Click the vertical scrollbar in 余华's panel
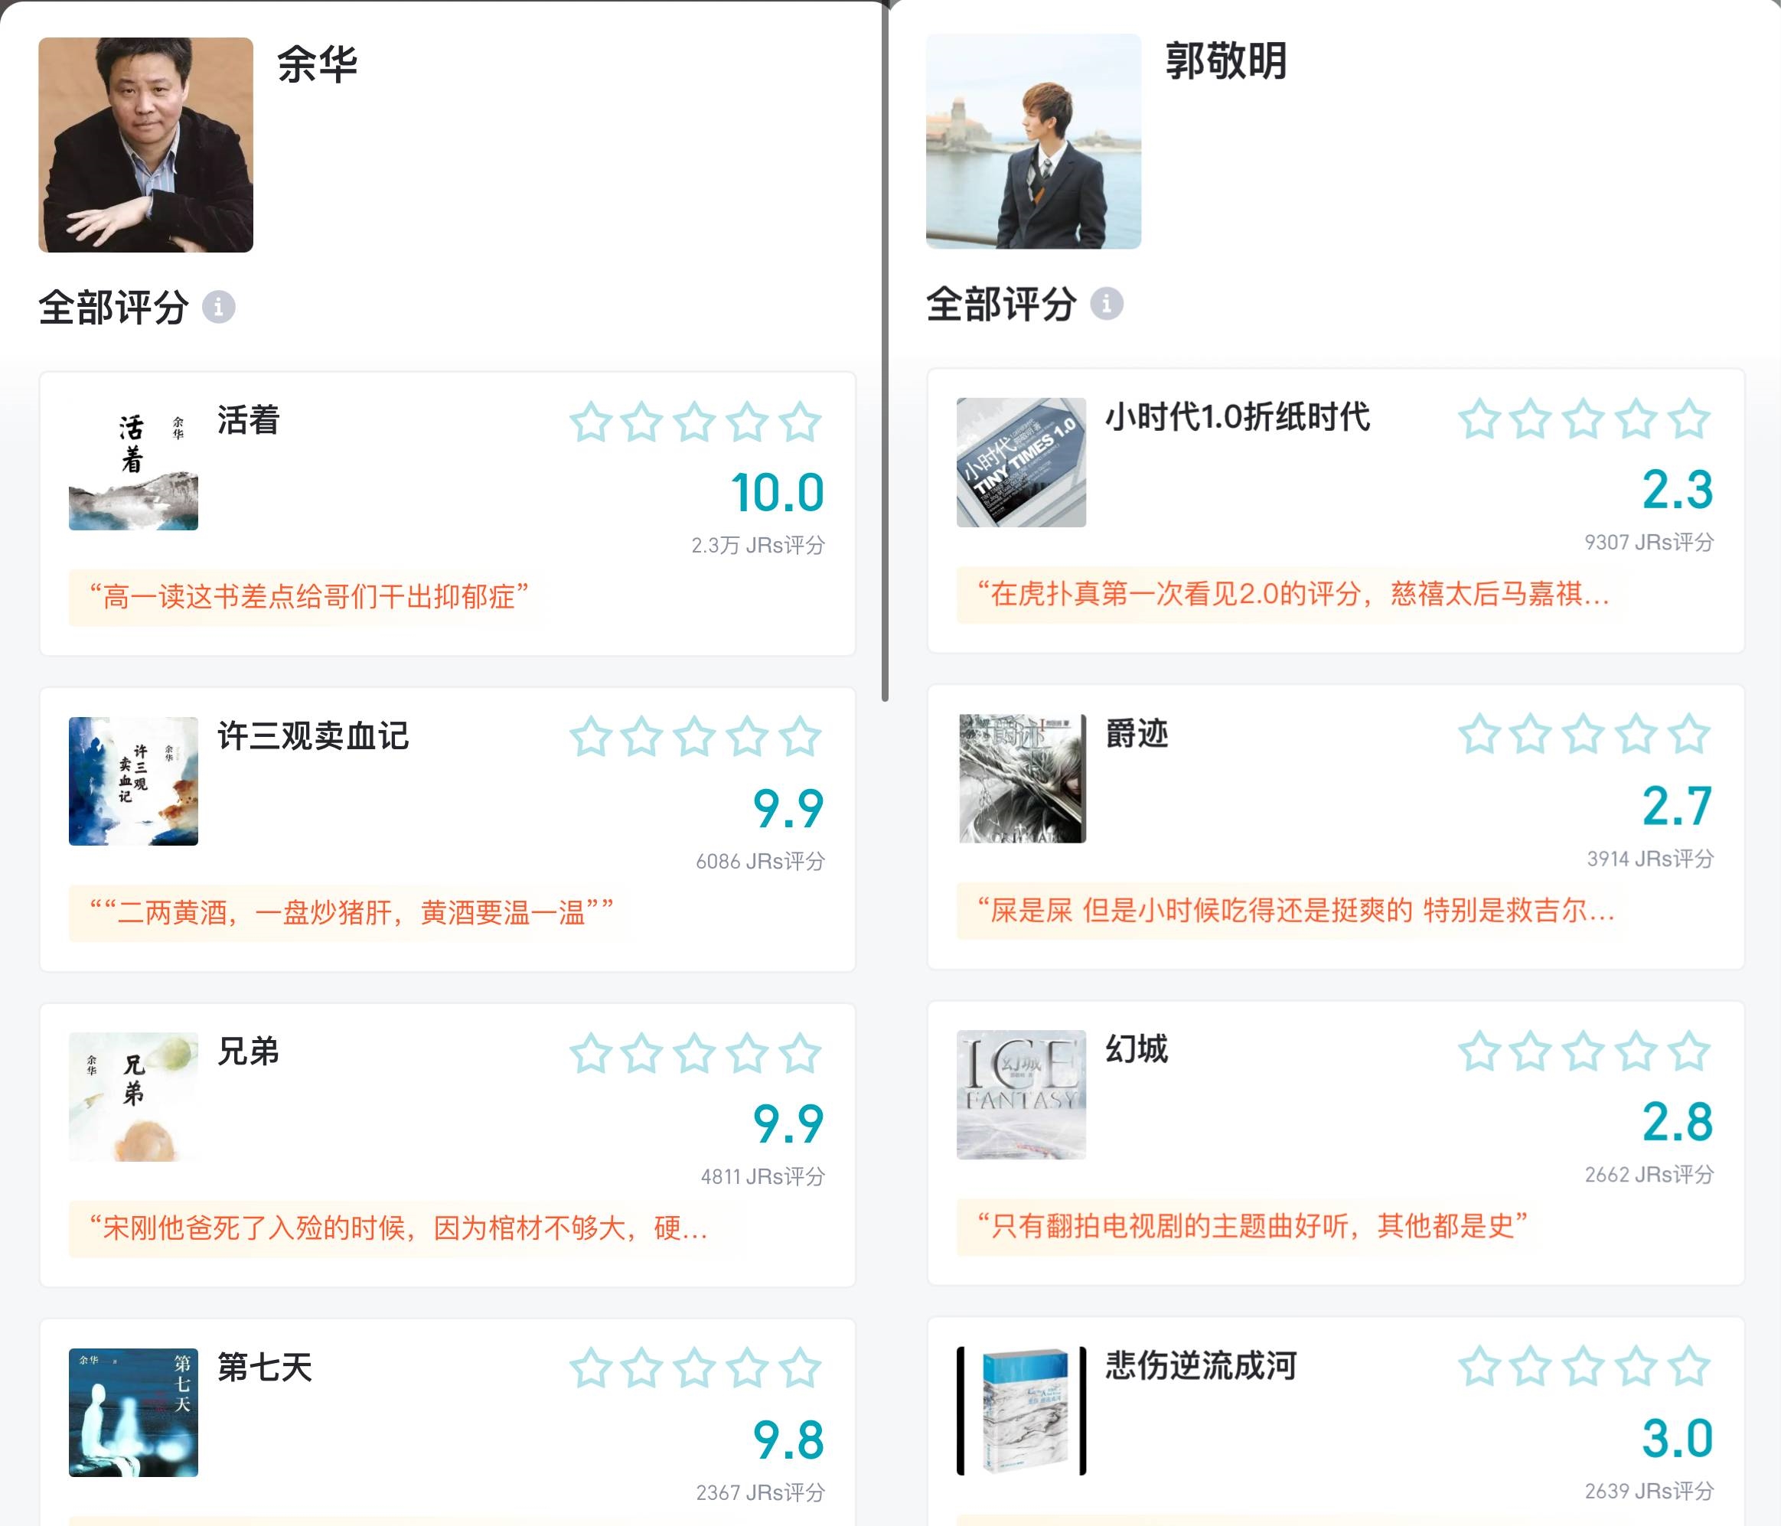Screen dimensions: 1781x1526 pyautogui.click(x=885, y=344)
